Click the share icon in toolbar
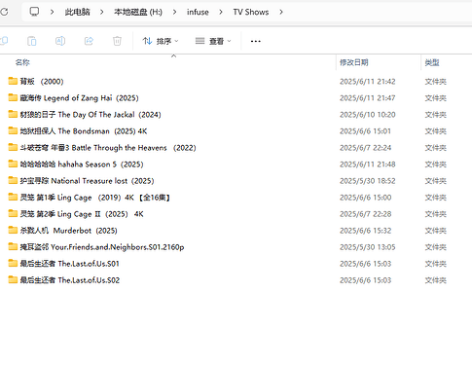This screenshot has height=365, width=472. [x=89, y=41]
